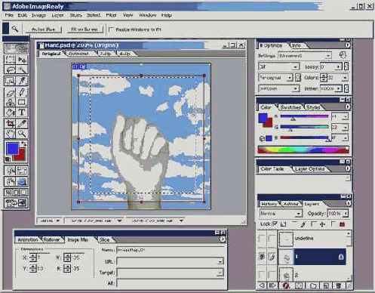Image resolution: width=375 pixels, height=293 pixels.
Task: Pick the Rectangular Marquee tool
Action: tap(11, 60)
